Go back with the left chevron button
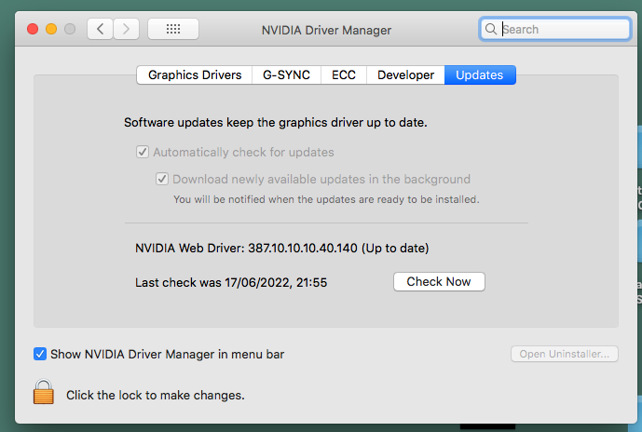Screen dimensions: 642x432 point(100,29)
